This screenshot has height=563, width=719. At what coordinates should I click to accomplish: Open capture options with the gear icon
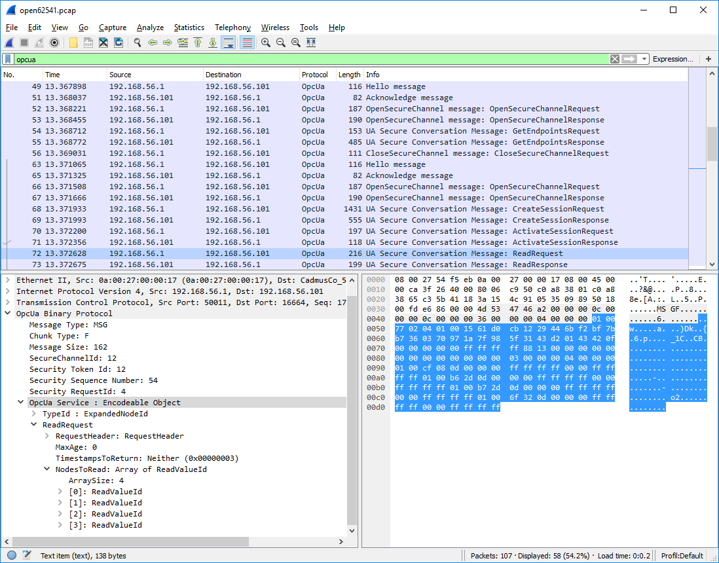point(54,42)
